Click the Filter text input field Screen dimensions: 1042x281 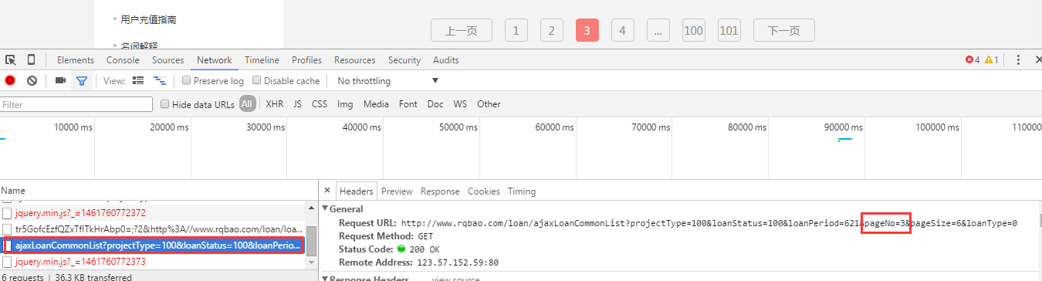76,104
